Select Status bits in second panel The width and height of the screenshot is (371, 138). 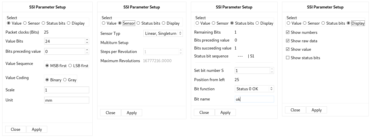click(148, 23)
